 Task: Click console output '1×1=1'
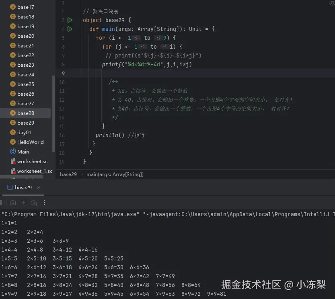tap(9, 223)
